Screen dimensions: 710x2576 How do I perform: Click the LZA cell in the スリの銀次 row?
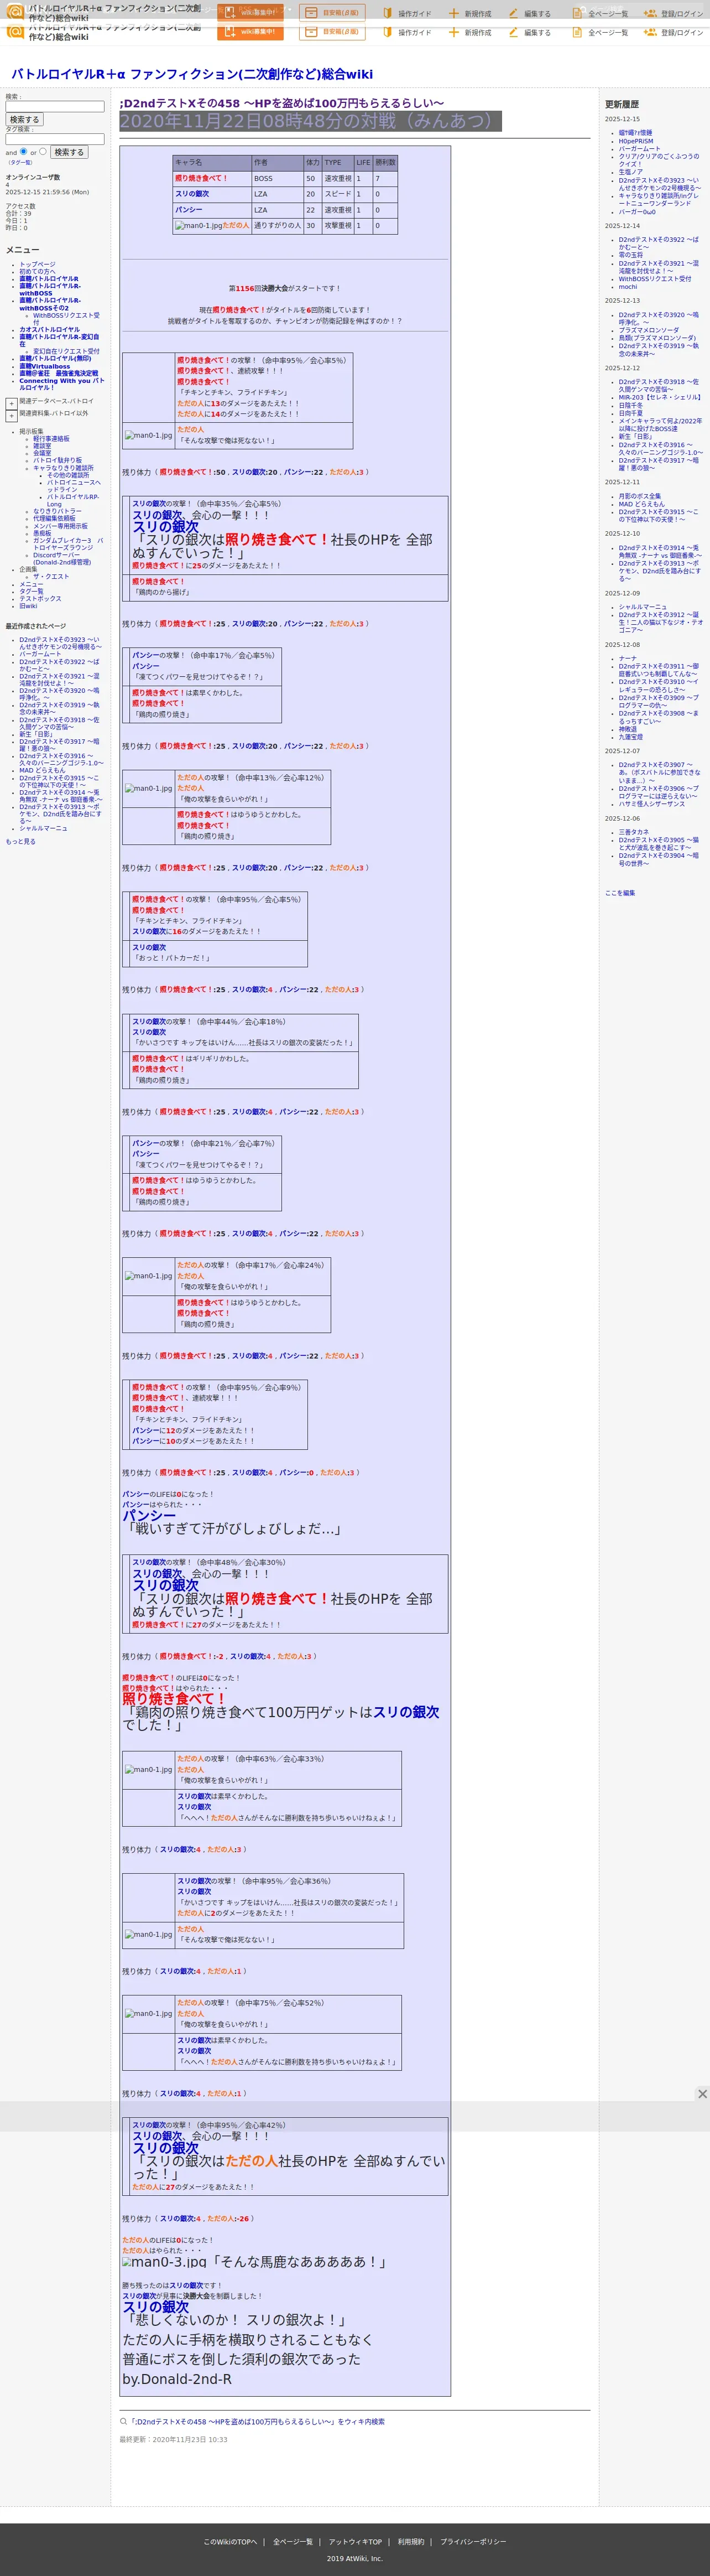(x=276, y=194)
